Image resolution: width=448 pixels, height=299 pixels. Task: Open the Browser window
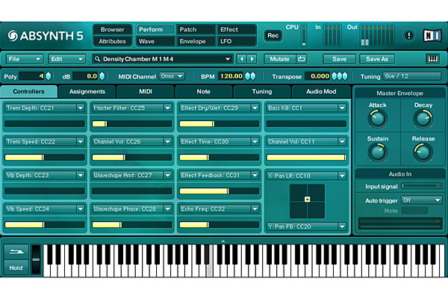[112, 29]
